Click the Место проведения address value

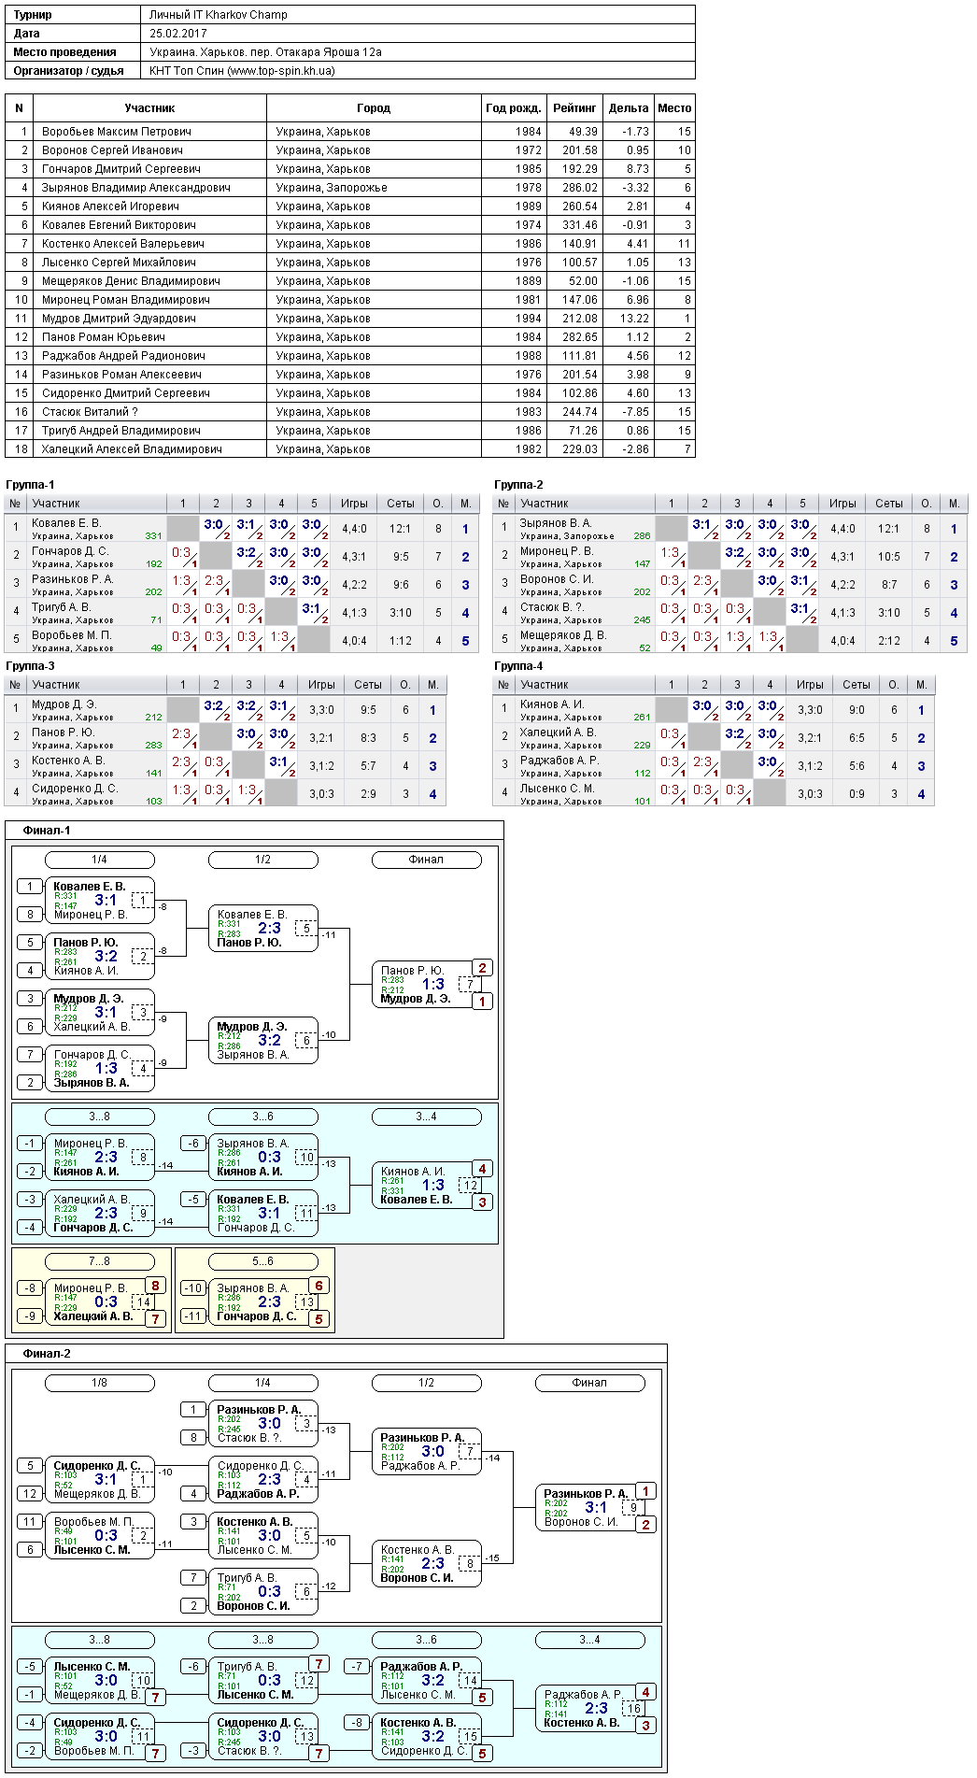pos(266,52)
